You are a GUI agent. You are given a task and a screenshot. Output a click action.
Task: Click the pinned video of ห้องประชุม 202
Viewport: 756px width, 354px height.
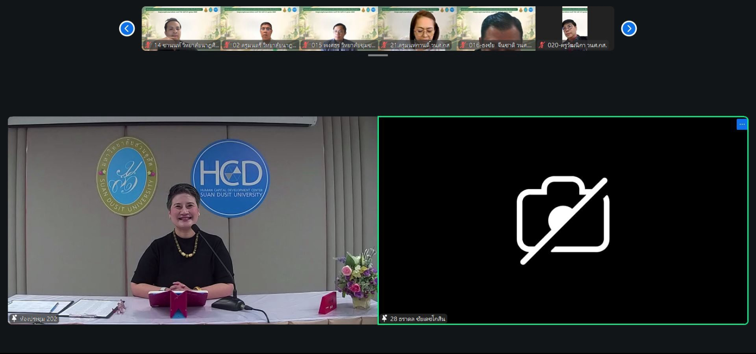193,220
